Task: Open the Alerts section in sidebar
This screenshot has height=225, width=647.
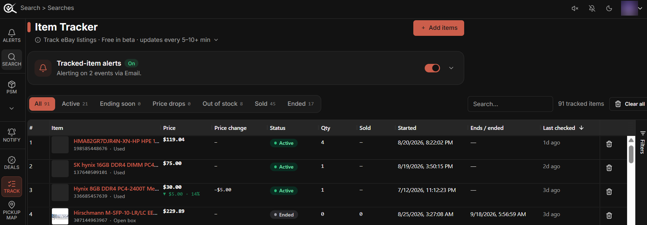Action: [12, 35]
